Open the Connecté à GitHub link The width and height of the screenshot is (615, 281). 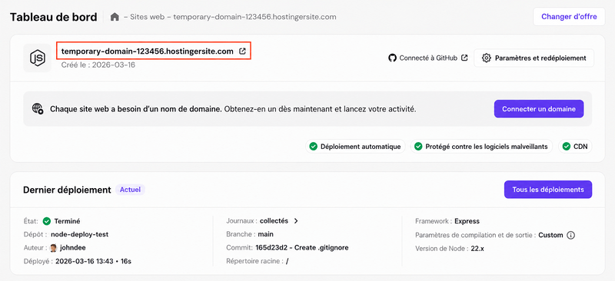coord(428,58)
